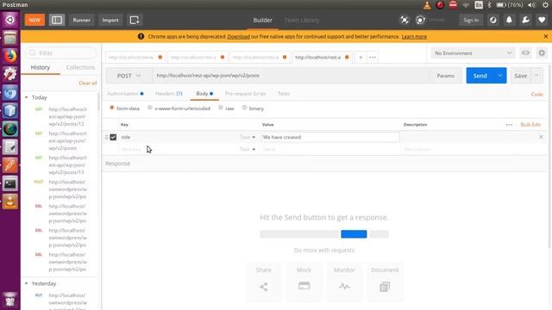
Task: Click Bulk Edit
Action: pyautogui.click(x=530, y=125)
